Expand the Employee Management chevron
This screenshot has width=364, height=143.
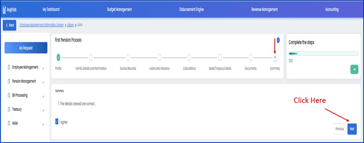point(43,68)
